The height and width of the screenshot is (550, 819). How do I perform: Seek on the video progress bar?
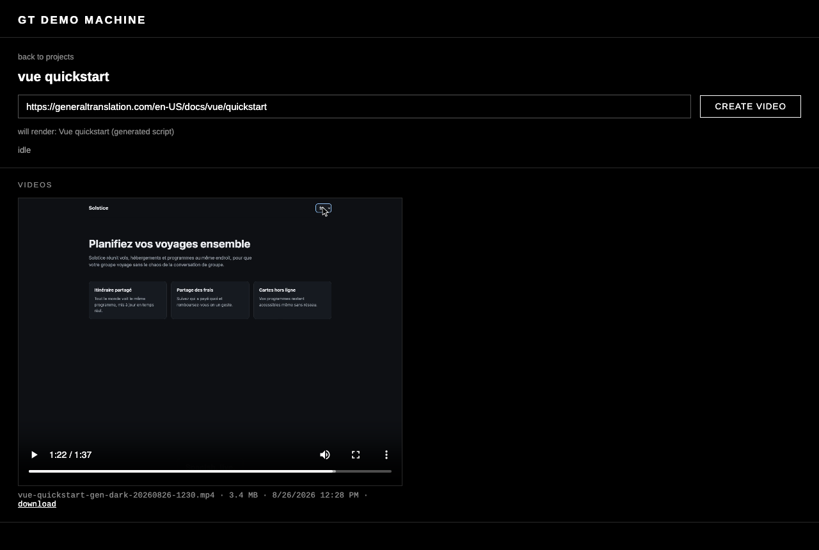coord(210,471)
